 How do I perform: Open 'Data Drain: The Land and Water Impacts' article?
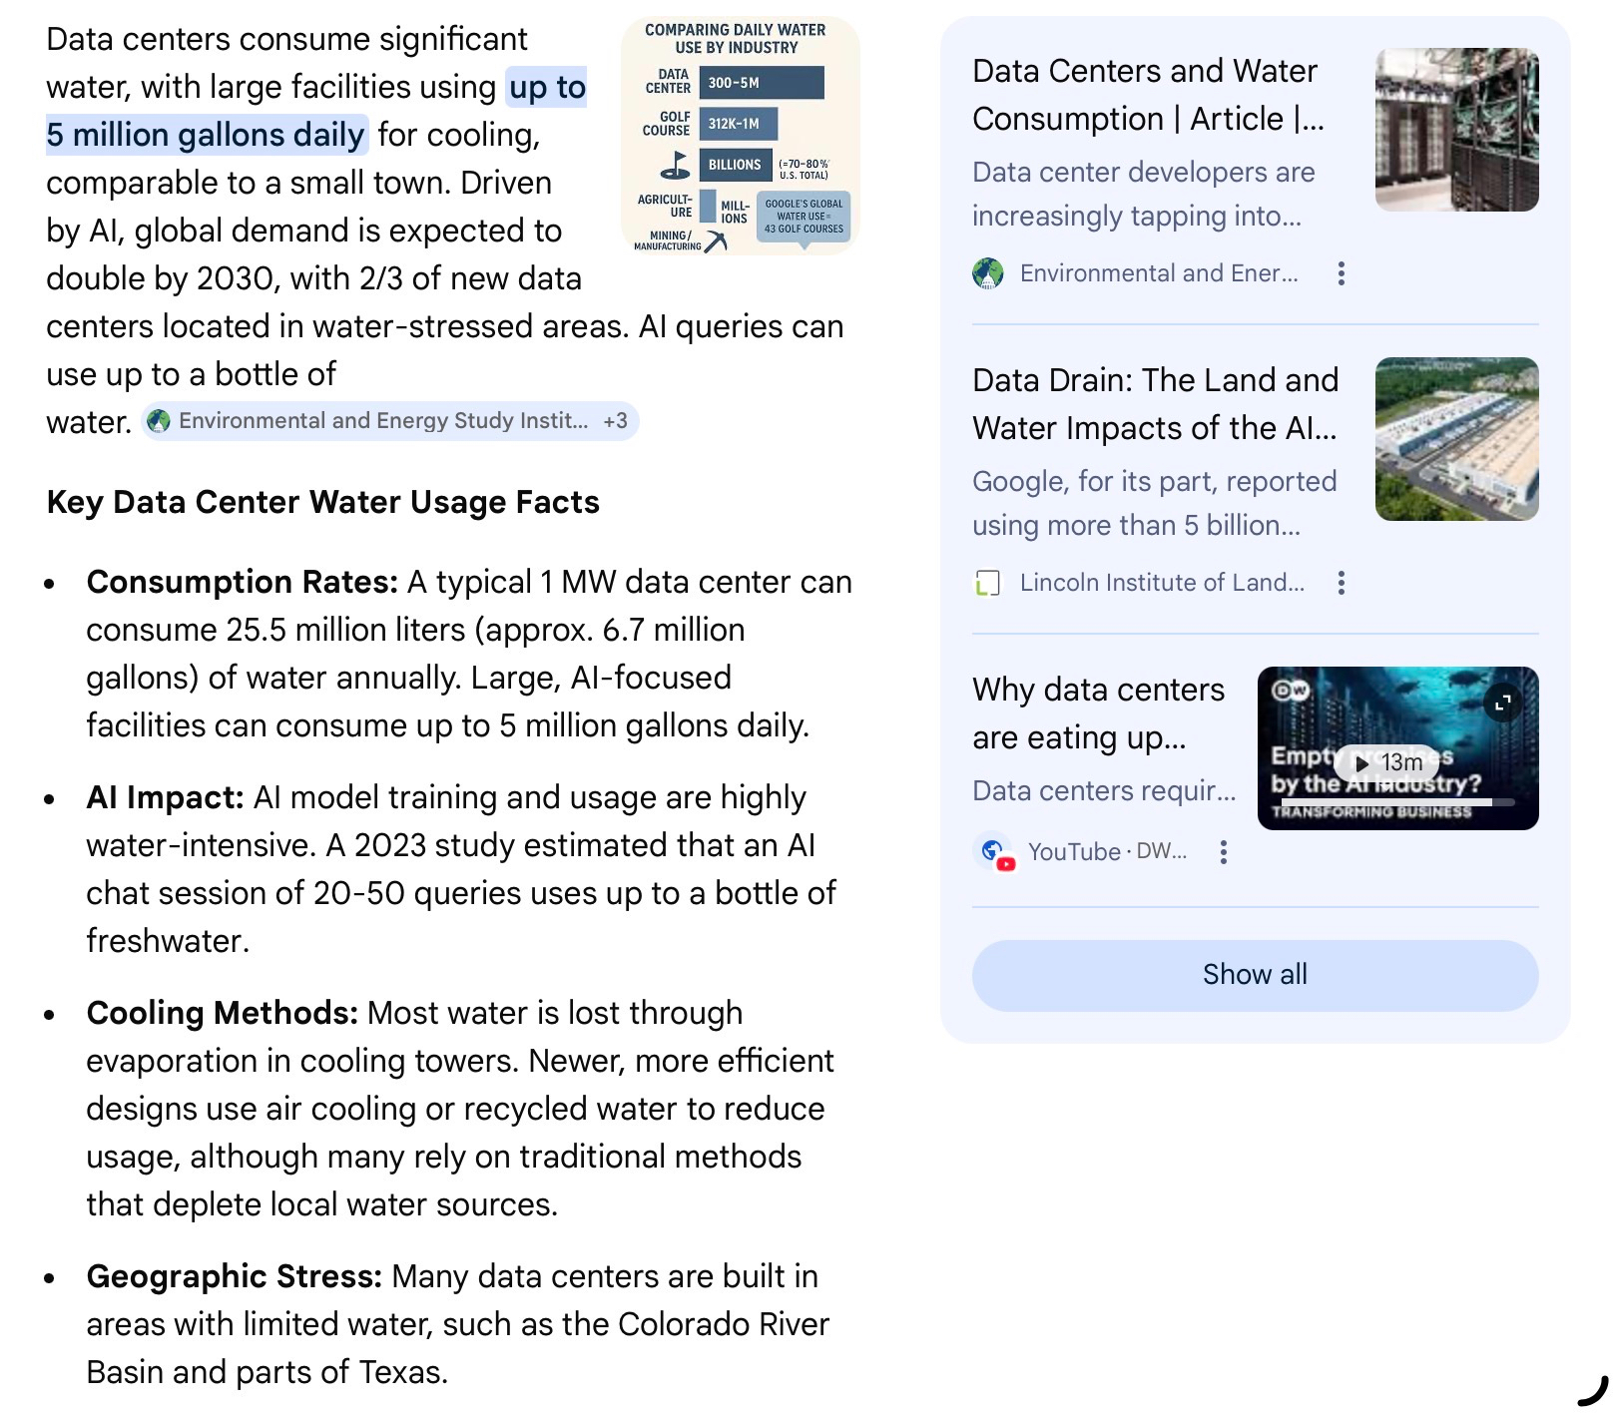tap(1155, 404)
